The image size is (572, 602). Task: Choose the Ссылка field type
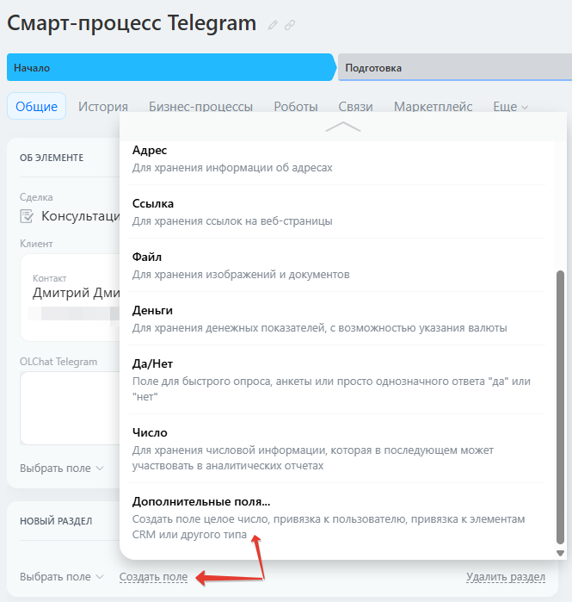pos(336,212)
